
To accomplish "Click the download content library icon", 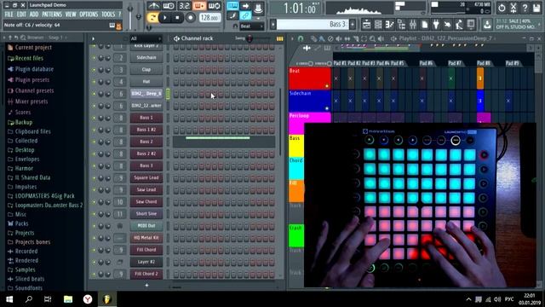I will [487, 25].
